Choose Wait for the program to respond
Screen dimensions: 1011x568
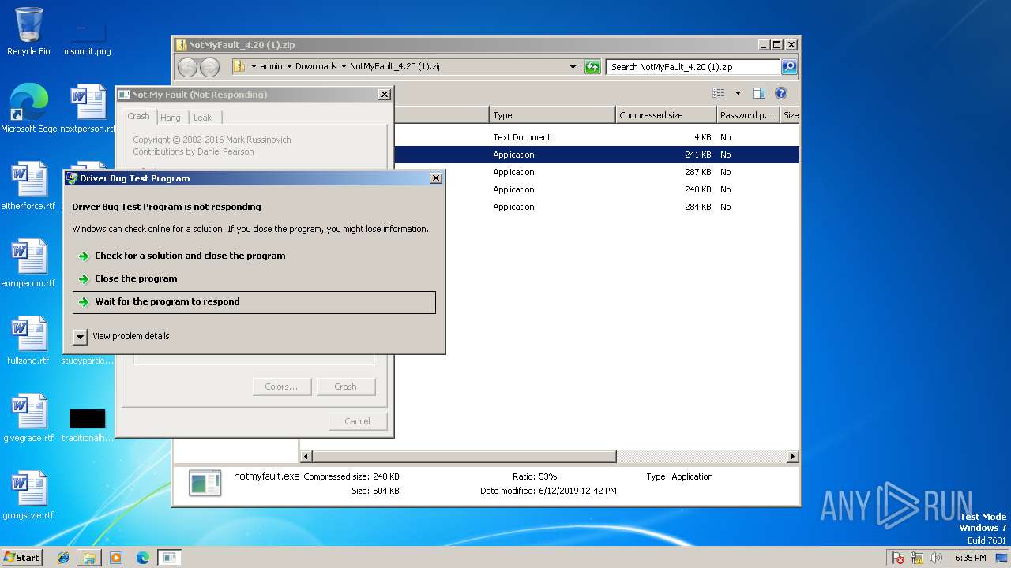[254, 302]
